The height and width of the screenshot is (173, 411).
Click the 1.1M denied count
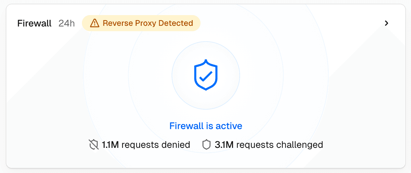[110, 145]
